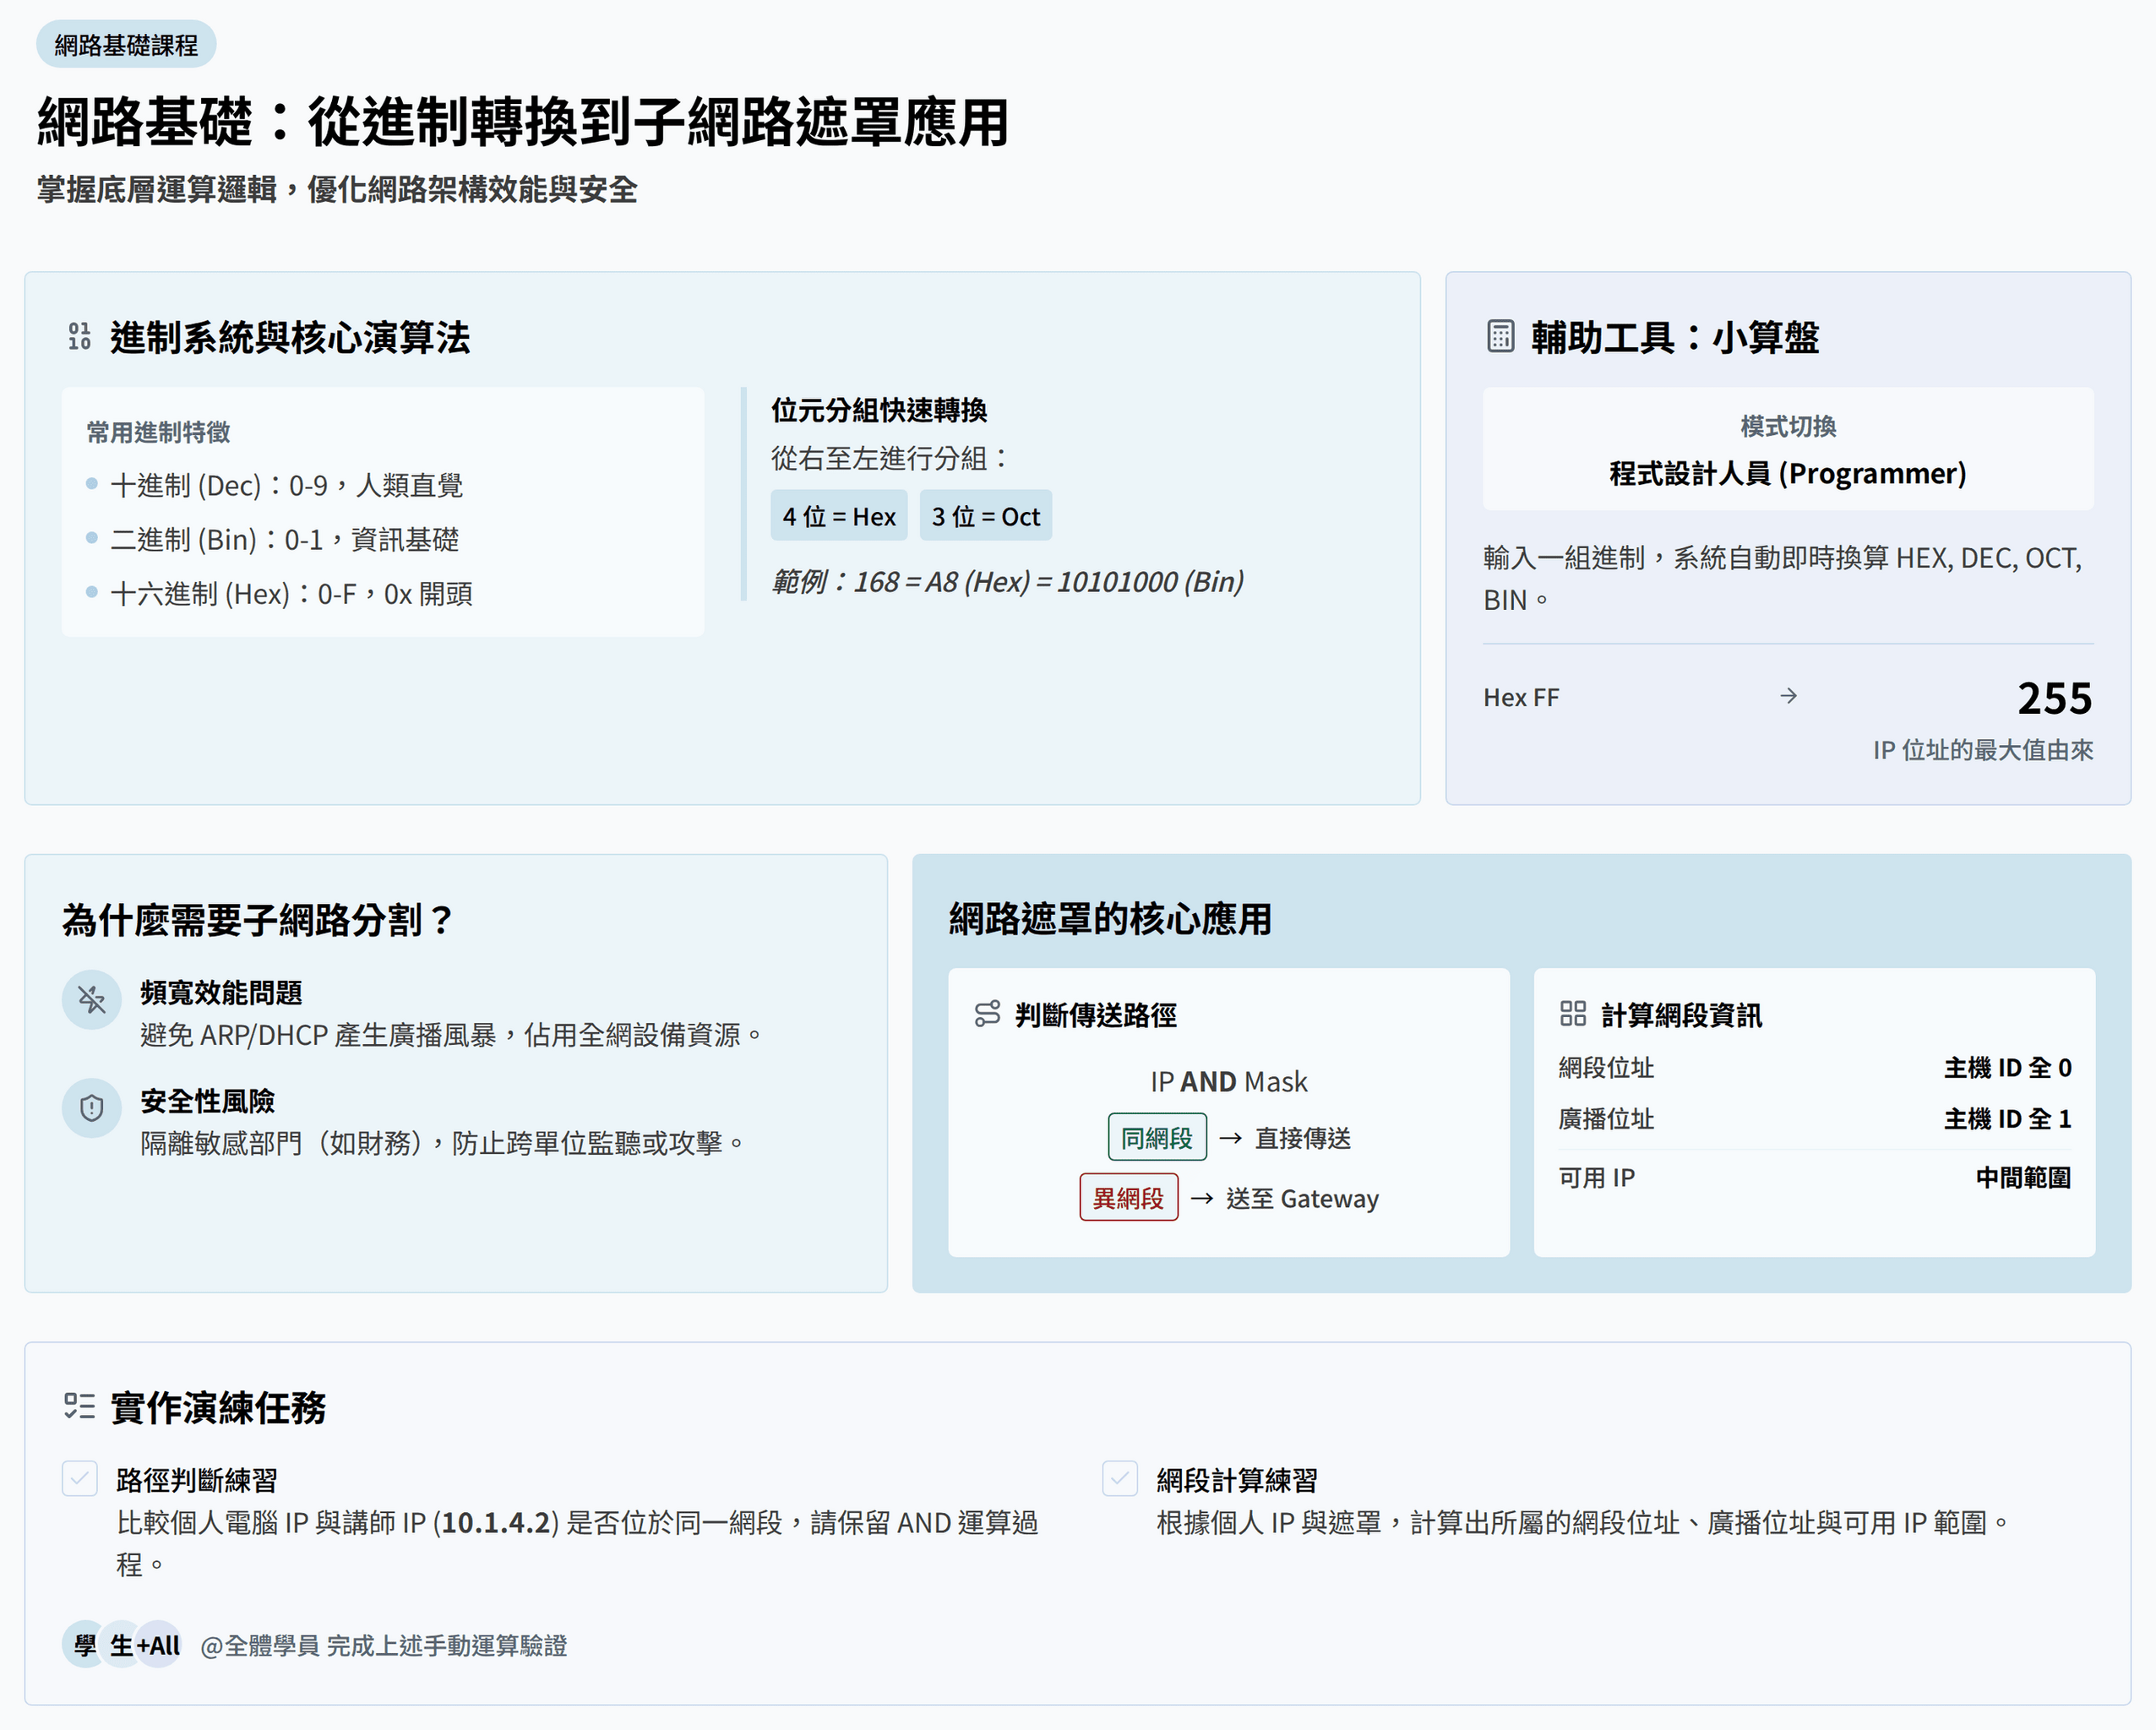Click the arrow icon after Hex FF

pos(1788,696)
